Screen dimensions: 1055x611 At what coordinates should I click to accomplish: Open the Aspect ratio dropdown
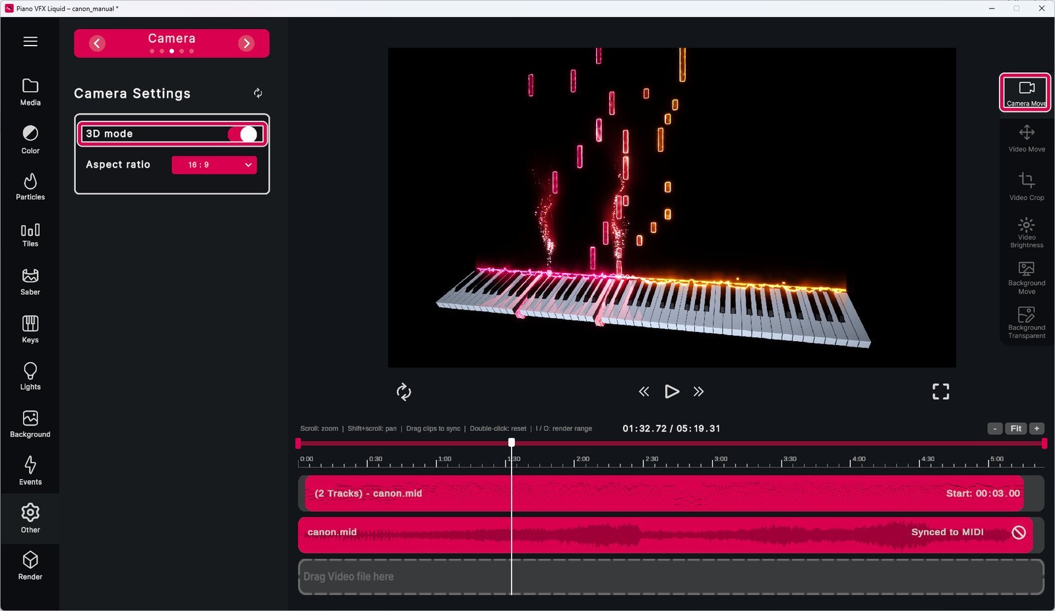coord(214,165)
